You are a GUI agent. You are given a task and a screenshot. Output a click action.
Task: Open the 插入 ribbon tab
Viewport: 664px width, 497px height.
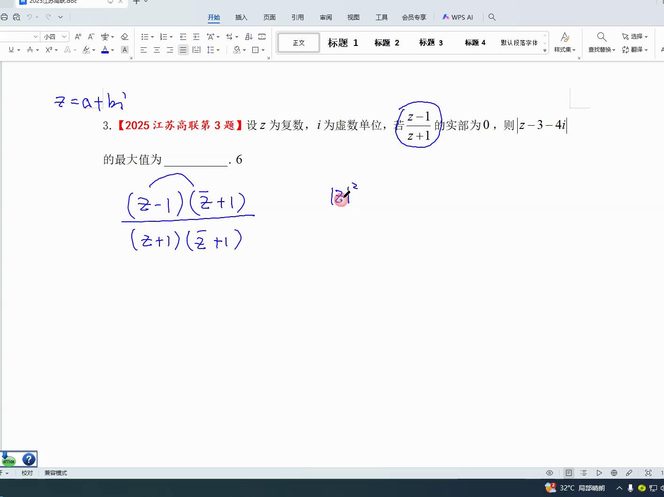(x=241, y=17)
